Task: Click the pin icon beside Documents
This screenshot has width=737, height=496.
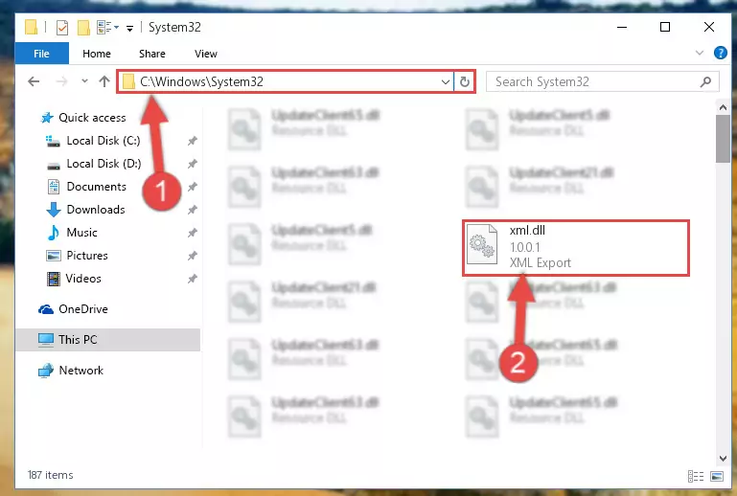Action: pos(193,187)
